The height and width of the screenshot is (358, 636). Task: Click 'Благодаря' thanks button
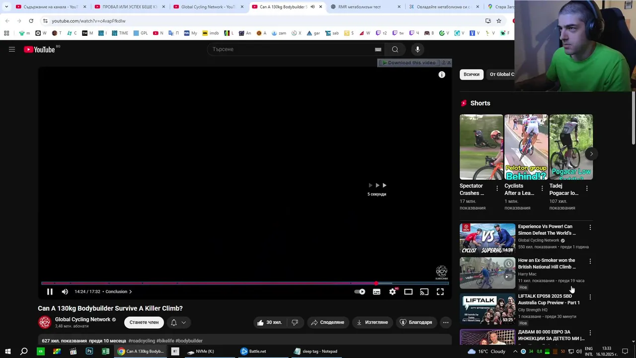(416, 322)
